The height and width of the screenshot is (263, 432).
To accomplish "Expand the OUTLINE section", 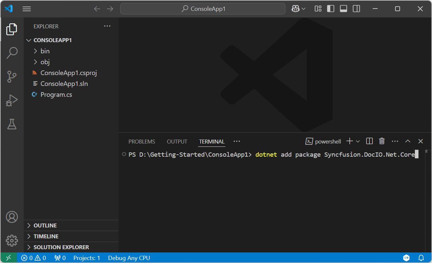I will point(45,225).
